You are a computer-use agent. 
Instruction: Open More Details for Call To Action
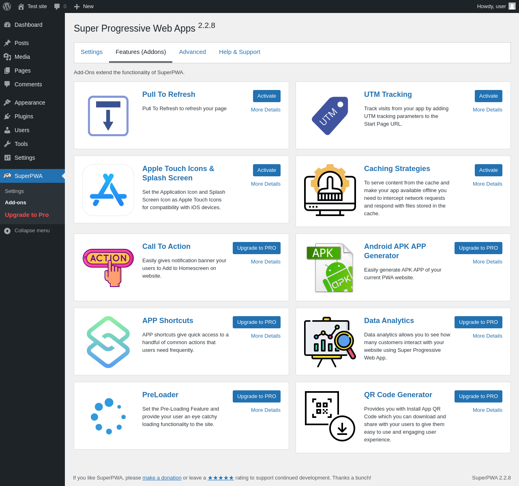tap(266, 262)
